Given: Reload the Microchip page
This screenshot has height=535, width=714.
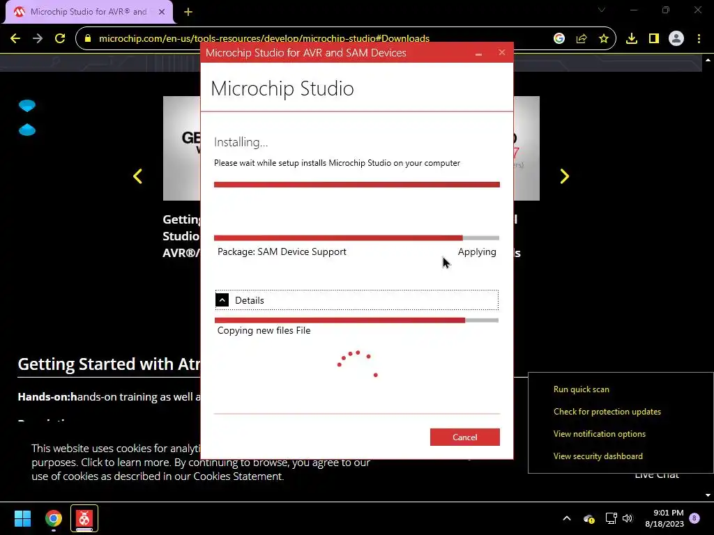Looking at the screenshot, I should [x=60, y=39].
